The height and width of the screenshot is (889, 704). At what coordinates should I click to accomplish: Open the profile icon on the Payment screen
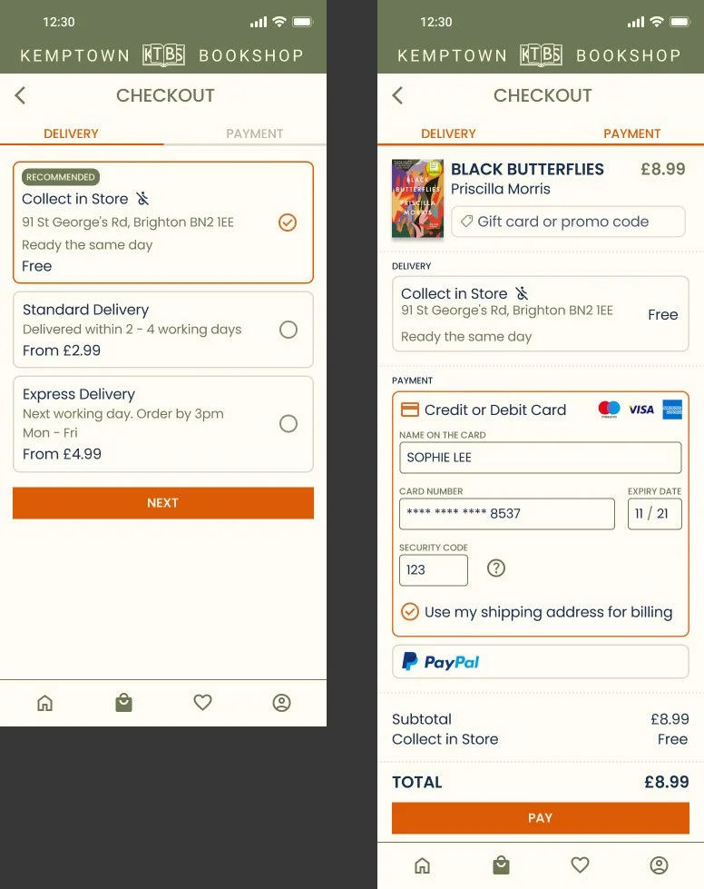(x=659, y=865)
